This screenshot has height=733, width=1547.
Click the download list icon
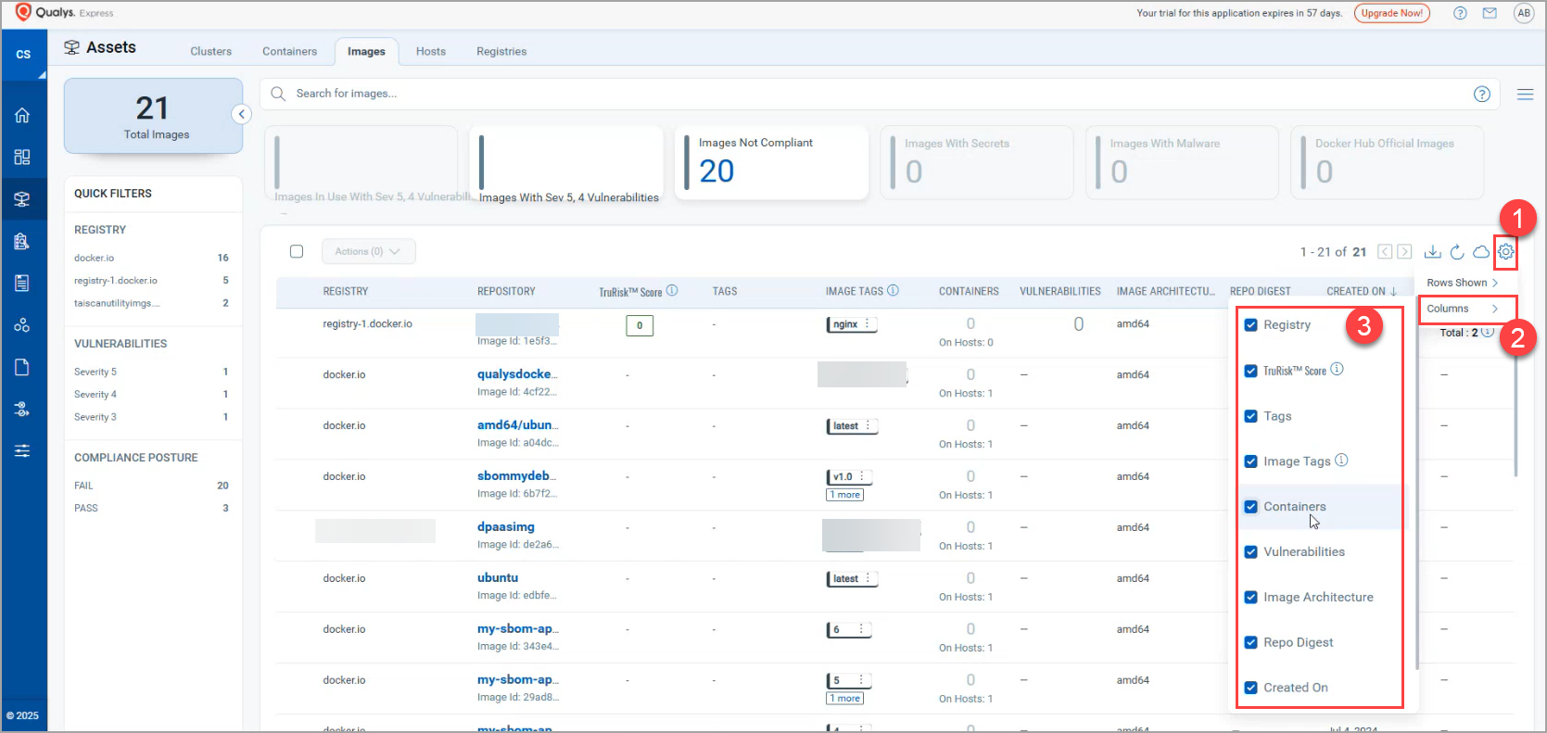pyautogui.click(x=1432, y=251)
